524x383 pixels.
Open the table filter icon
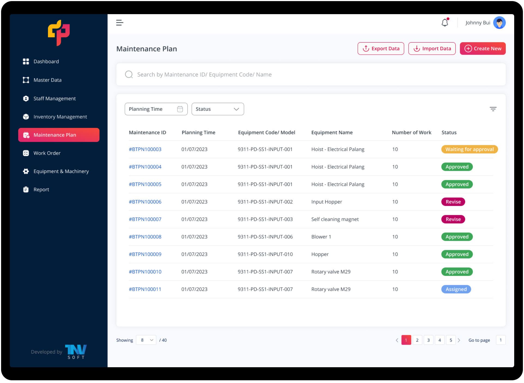tap(493, 109)
